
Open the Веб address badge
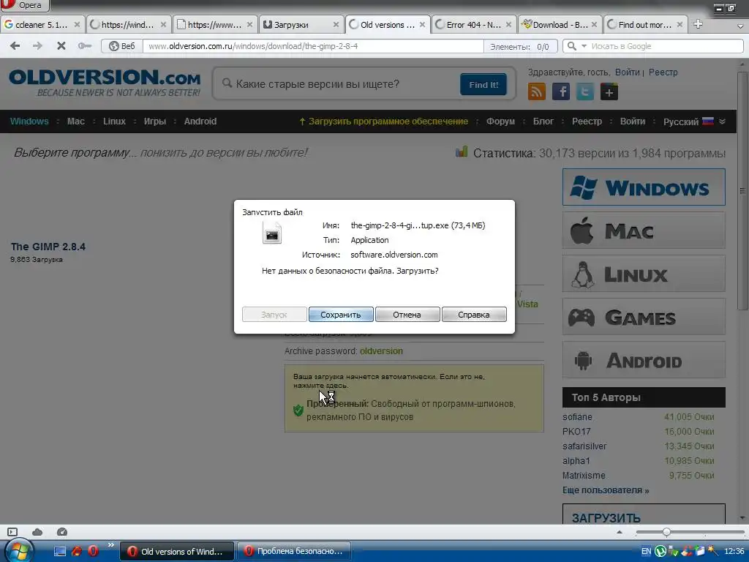[121, 46]
